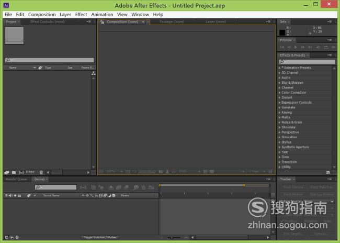Expand the Color Correction effects category
Viewport: 340px width, 243px height.
pyautogui.click(x=279, y=93)
